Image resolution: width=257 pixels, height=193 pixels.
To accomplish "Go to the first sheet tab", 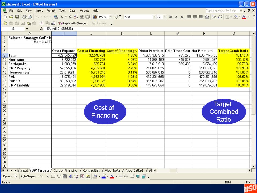I will (3, 170).
